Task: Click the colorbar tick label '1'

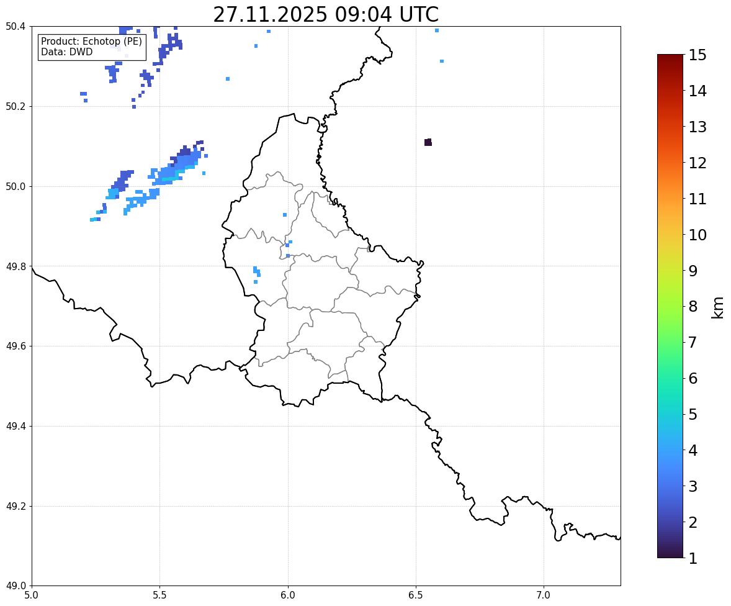Action: (693, 558)
